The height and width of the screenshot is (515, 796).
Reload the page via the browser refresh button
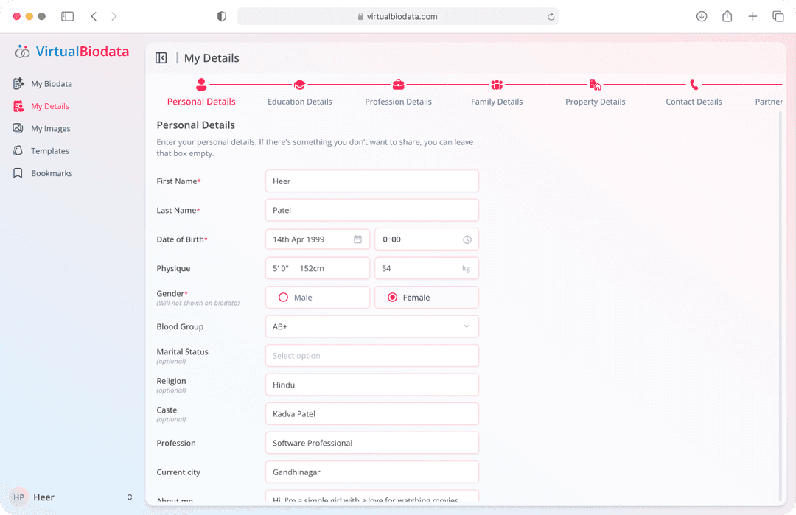coord(551,15)
